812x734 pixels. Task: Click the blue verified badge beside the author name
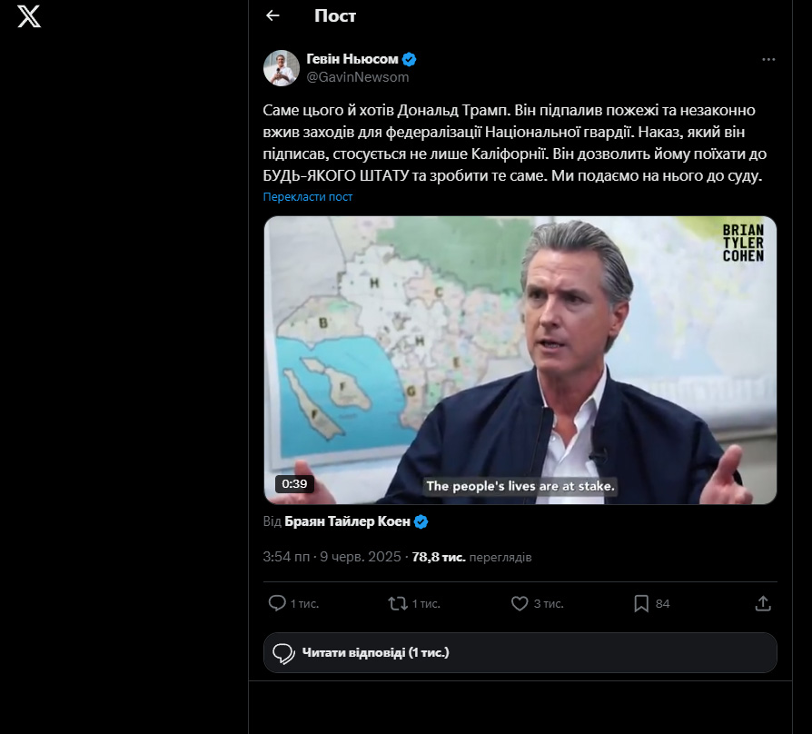click(x=410, y=59)
